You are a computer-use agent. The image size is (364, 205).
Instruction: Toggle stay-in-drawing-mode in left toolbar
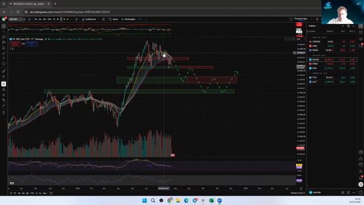pyautogui.click(x=4, y=89)
